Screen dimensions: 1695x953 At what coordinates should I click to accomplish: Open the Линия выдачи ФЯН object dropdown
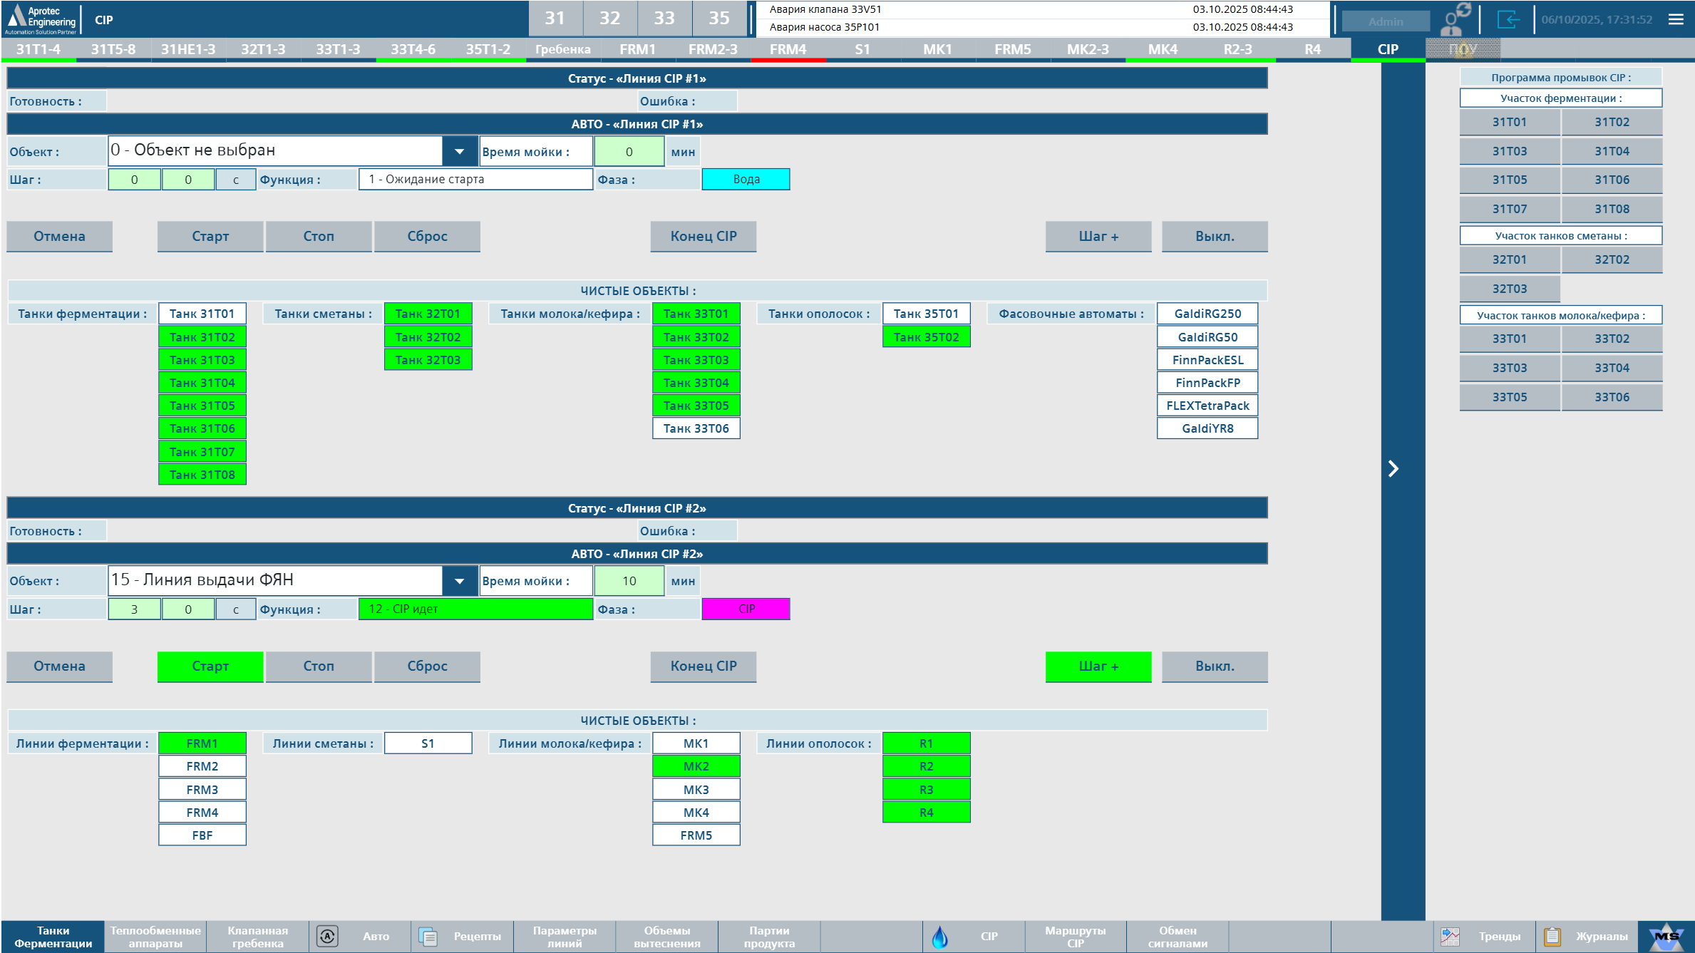coord(459,580)
